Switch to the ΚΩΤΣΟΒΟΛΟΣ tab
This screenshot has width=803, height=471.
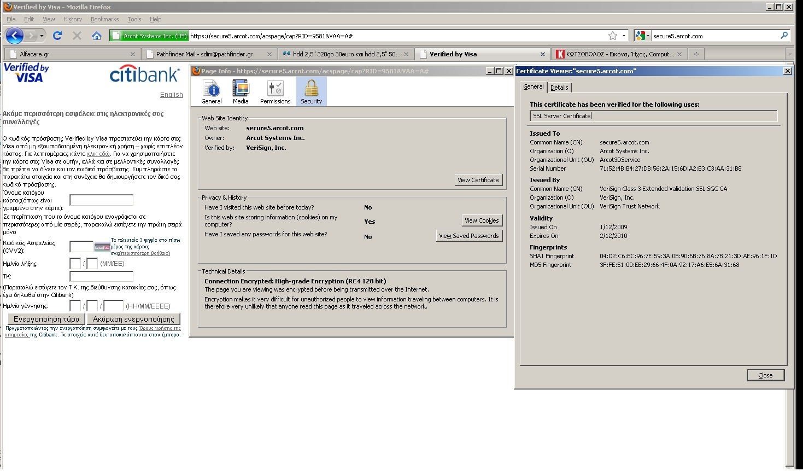[x=618, y=54]
